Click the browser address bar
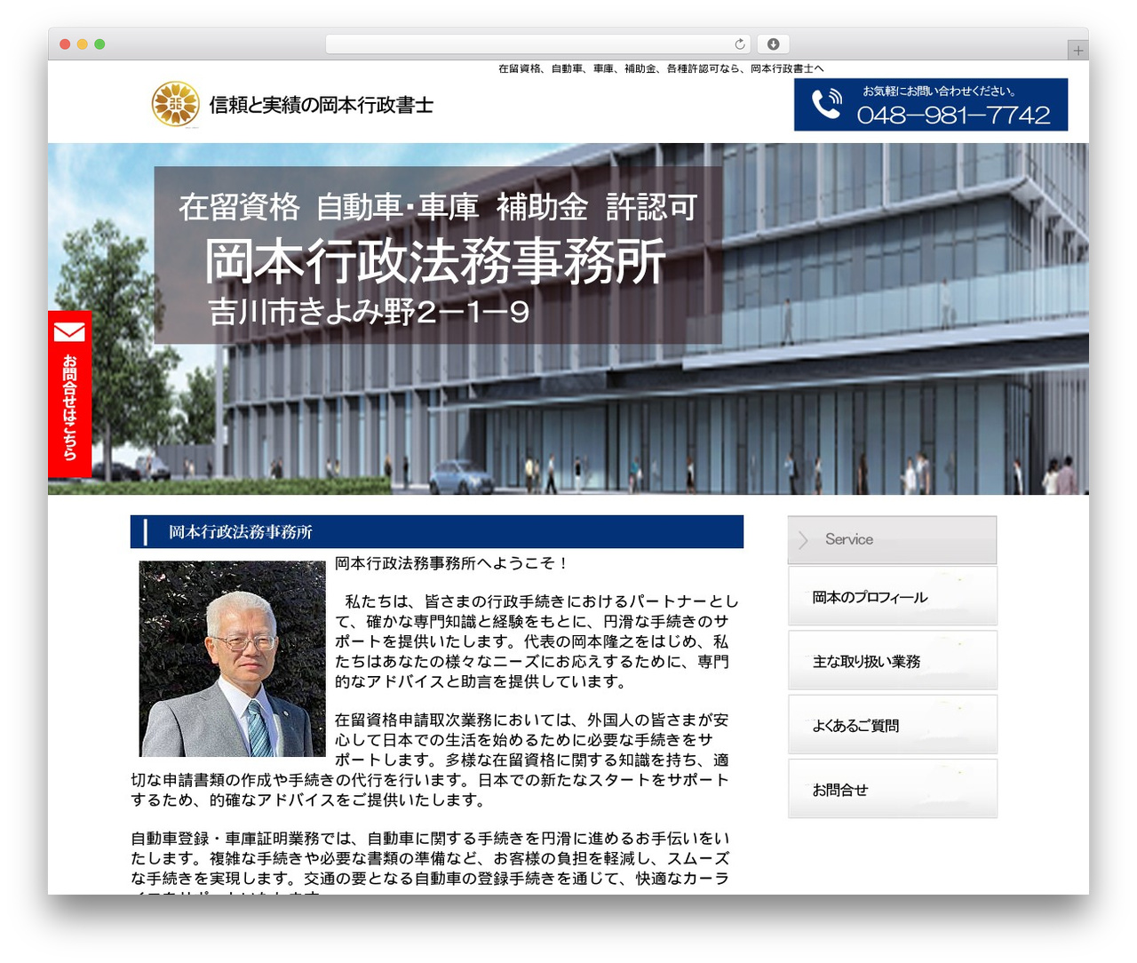Viewport: 1137px width, 963px height. (537, 44)
